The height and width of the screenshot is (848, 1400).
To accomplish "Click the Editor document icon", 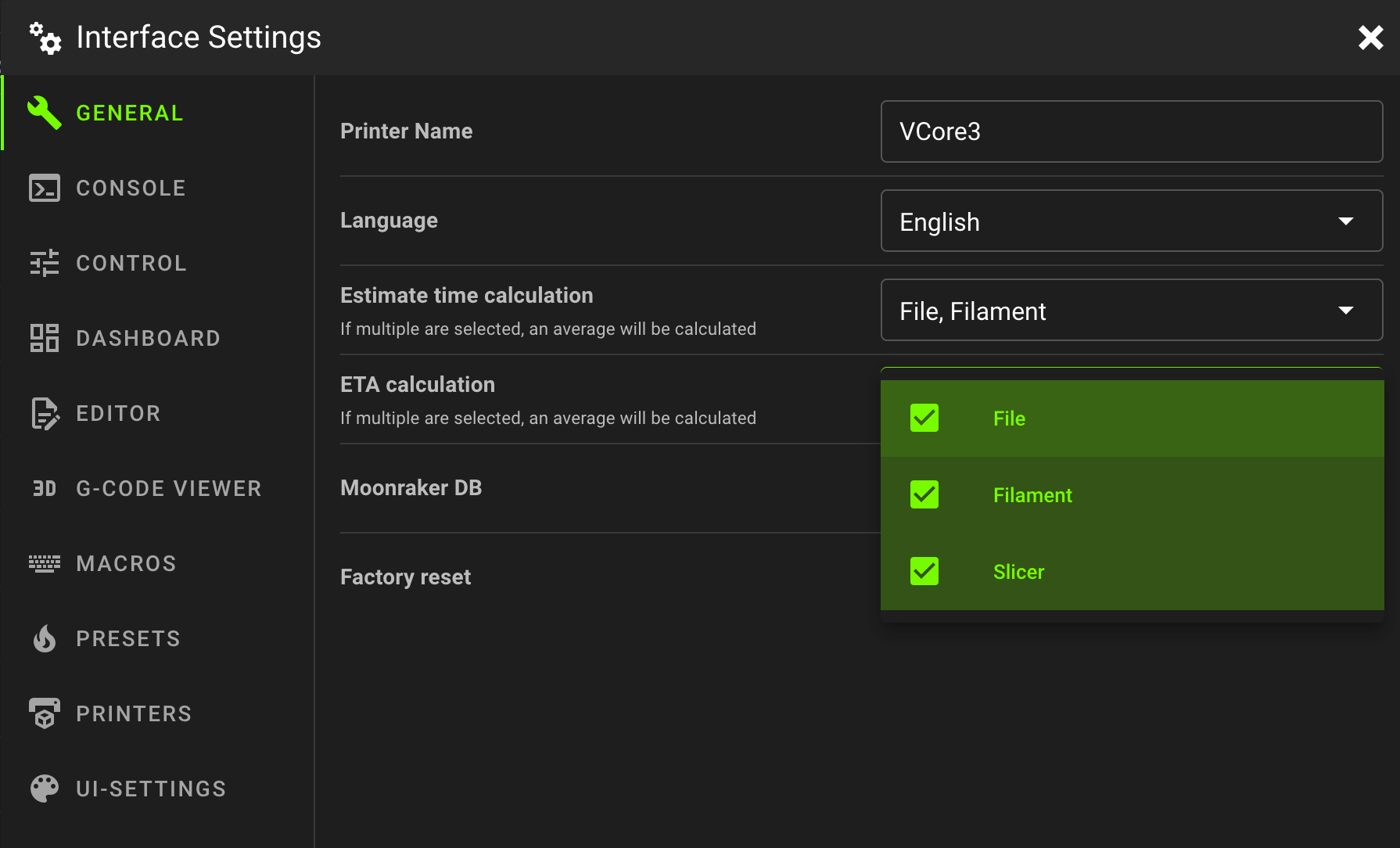I will point(45,413).
